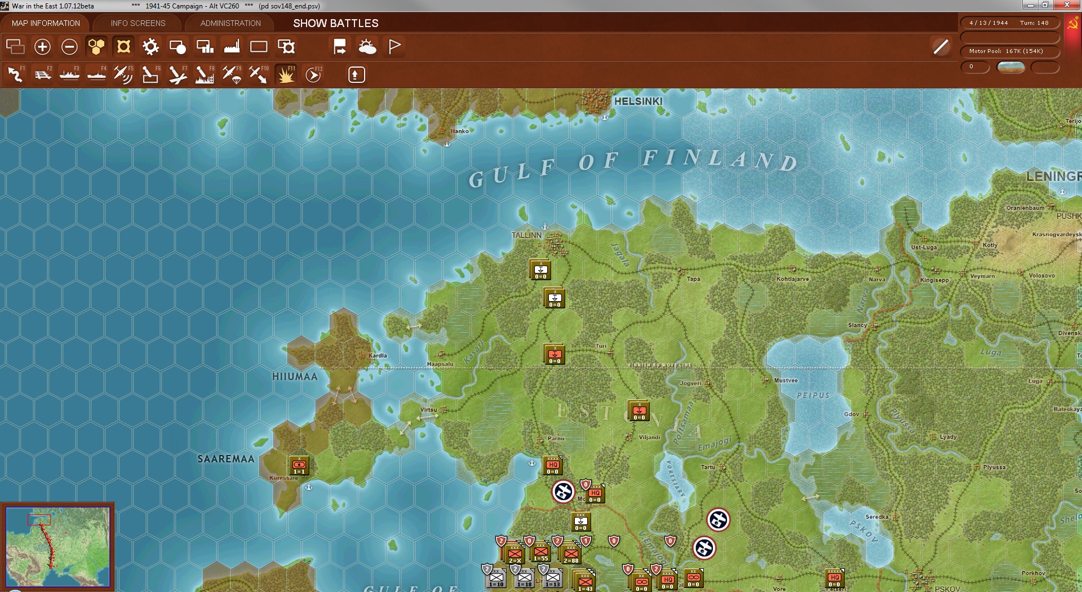Click the flag-with-arrow toolbar icon
This screenshot has width=1082, height=592.
340,46
